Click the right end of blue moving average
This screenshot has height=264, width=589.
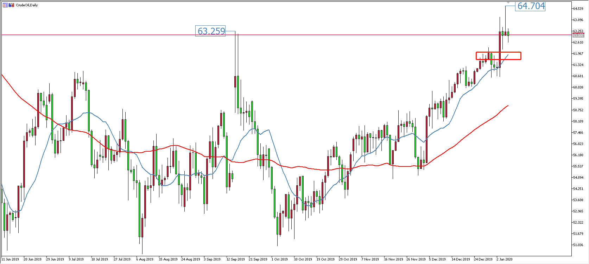(x=508, y=55)
